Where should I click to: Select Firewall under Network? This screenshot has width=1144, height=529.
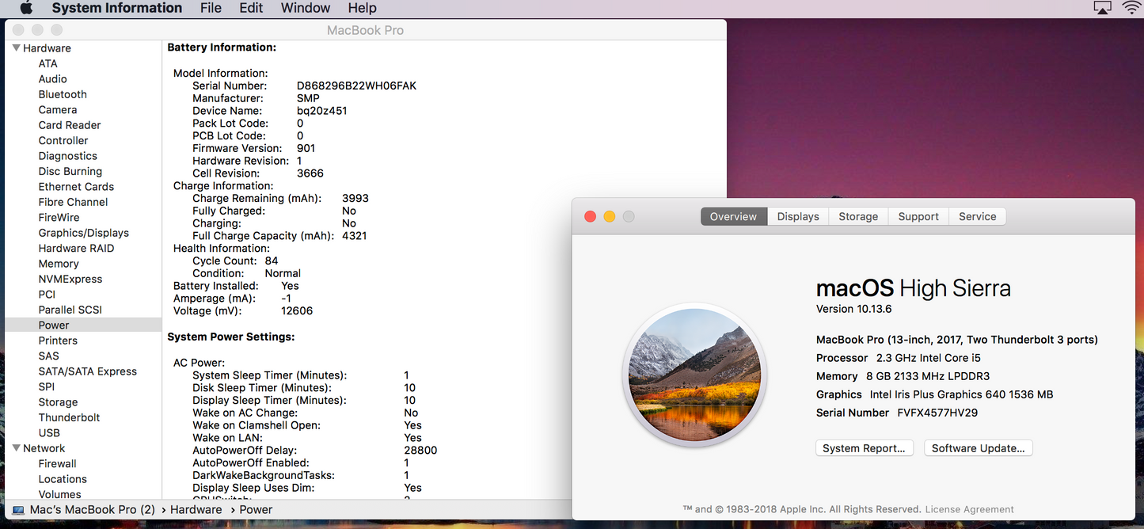coord(57,463)
